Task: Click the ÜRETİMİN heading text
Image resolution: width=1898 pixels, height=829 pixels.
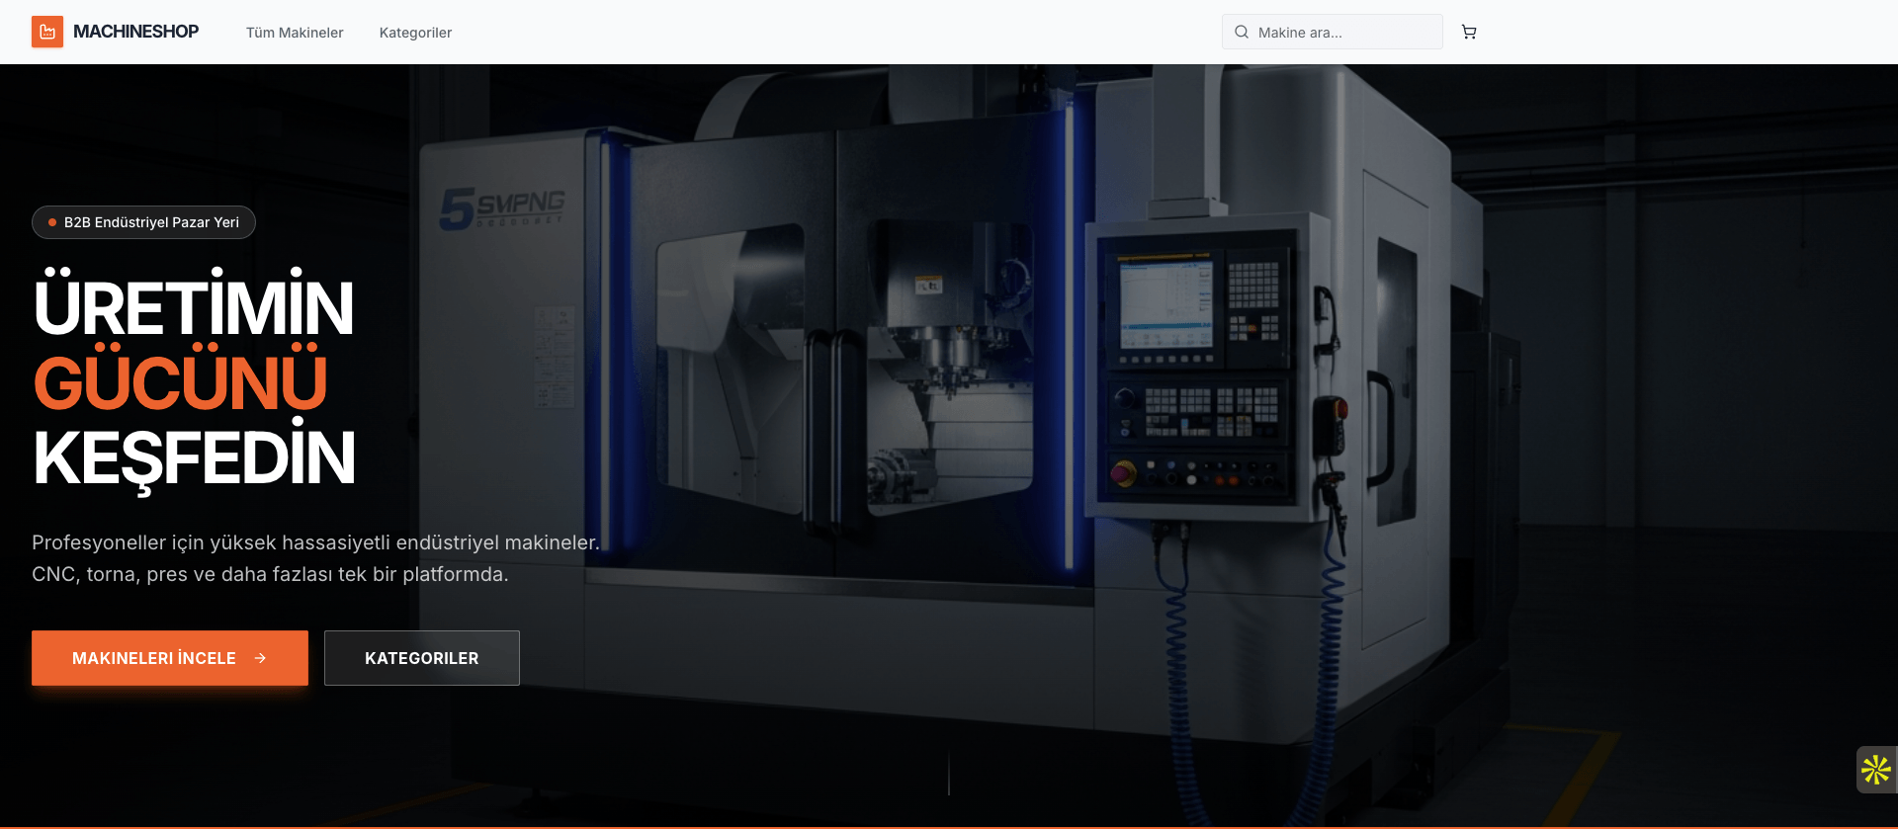Action: click(x=194, y=304)
